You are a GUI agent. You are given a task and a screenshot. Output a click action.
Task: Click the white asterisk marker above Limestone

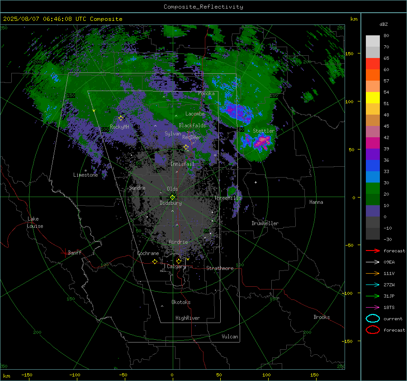coord(85,171)
